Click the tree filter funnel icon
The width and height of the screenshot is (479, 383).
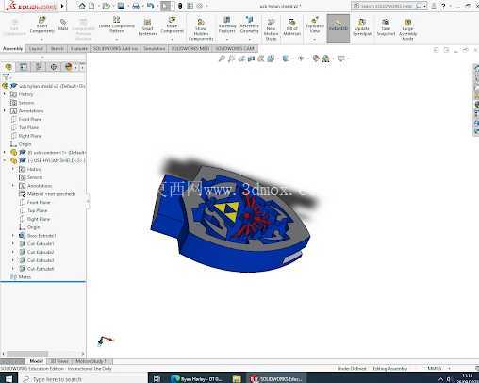point(6,76)
